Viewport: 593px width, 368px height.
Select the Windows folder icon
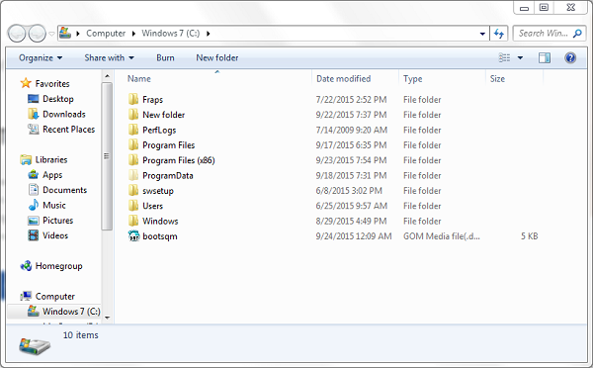coord(133,221)
